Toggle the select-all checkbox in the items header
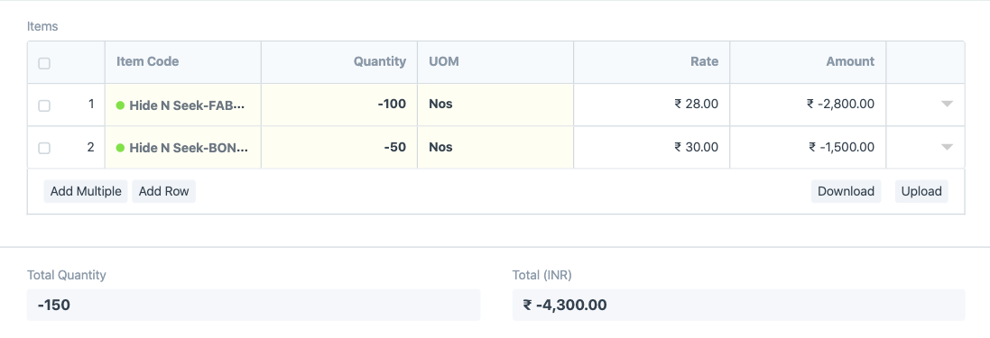 (x=44, y=63)
